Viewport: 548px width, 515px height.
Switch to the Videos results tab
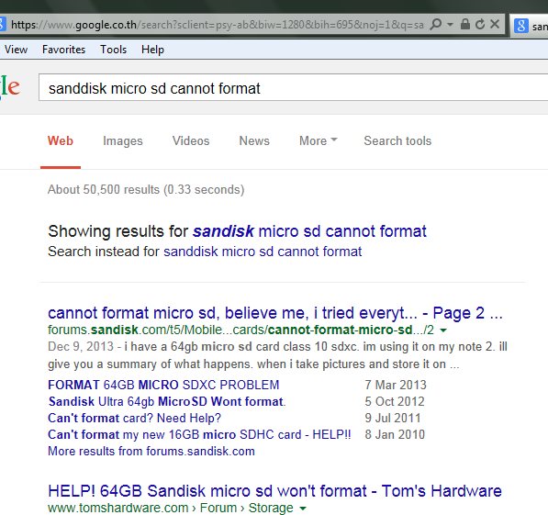pyautogui.click(x=191, y=140)
